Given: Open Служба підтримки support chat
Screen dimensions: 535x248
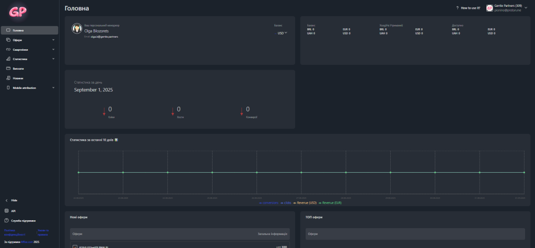Looking at the screenshot, I should [x=23, y=220].
